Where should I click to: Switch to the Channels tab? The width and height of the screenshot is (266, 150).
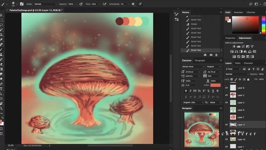(x=248, y=63)
